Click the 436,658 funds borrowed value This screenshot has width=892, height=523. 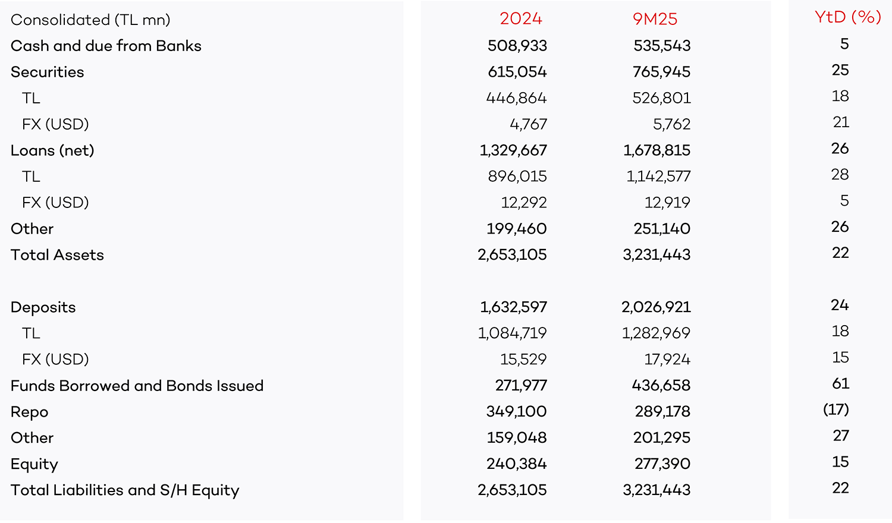661,386
